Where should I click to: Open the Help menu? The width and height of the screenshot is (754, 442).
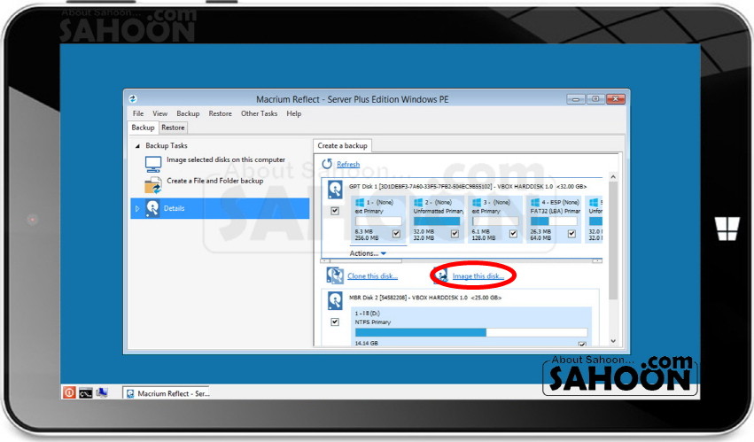(x=294, y=113)
